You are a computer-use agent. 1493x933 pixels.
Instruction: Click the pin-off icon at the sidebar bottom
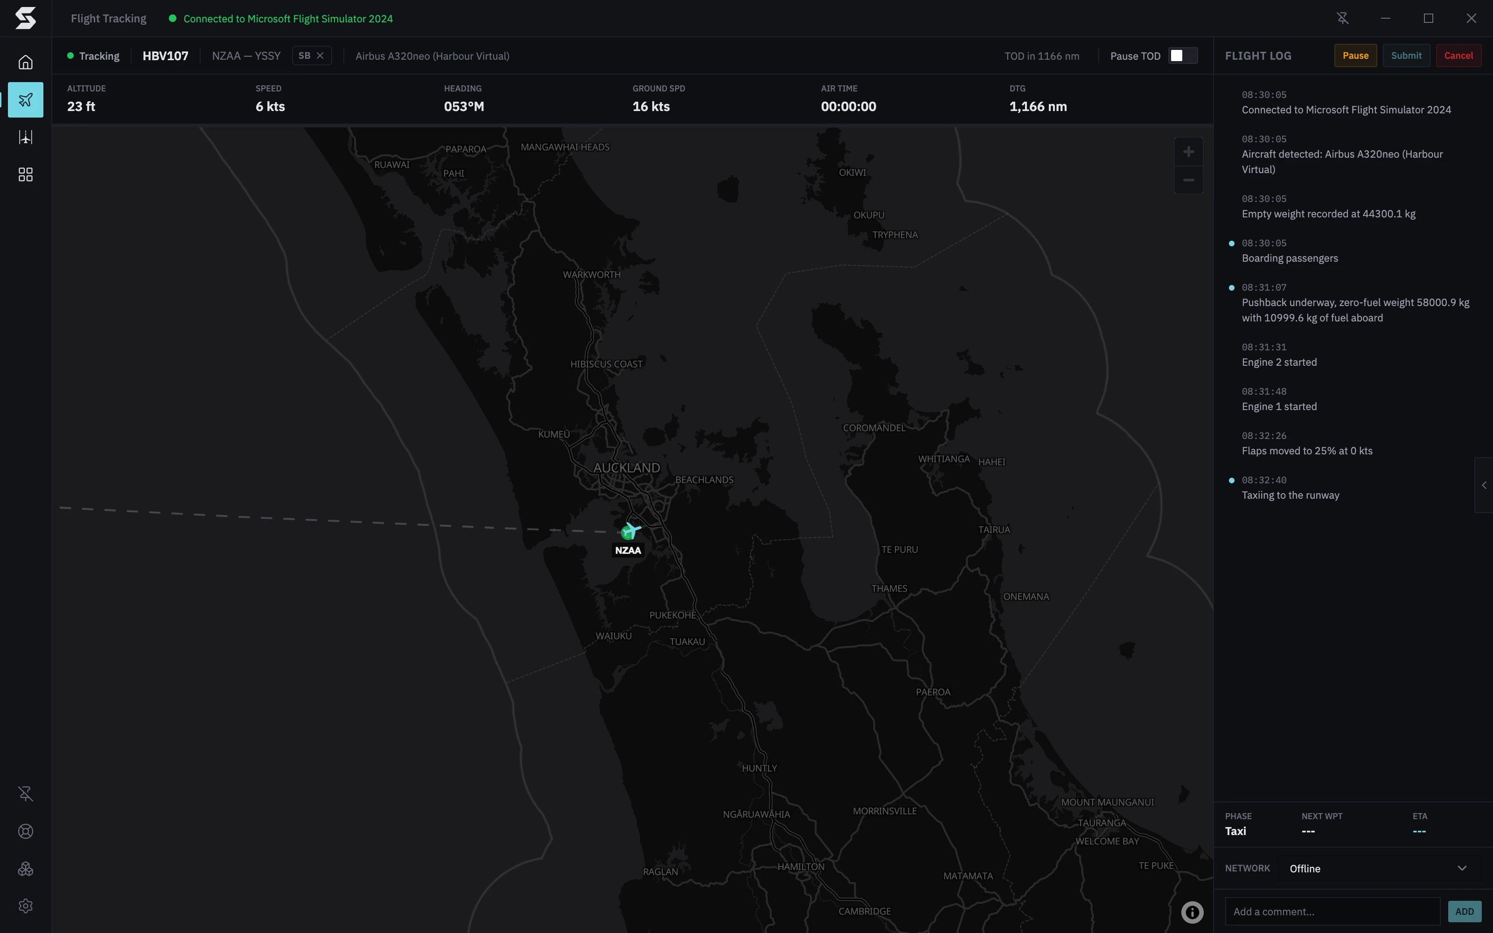(25, 794)
